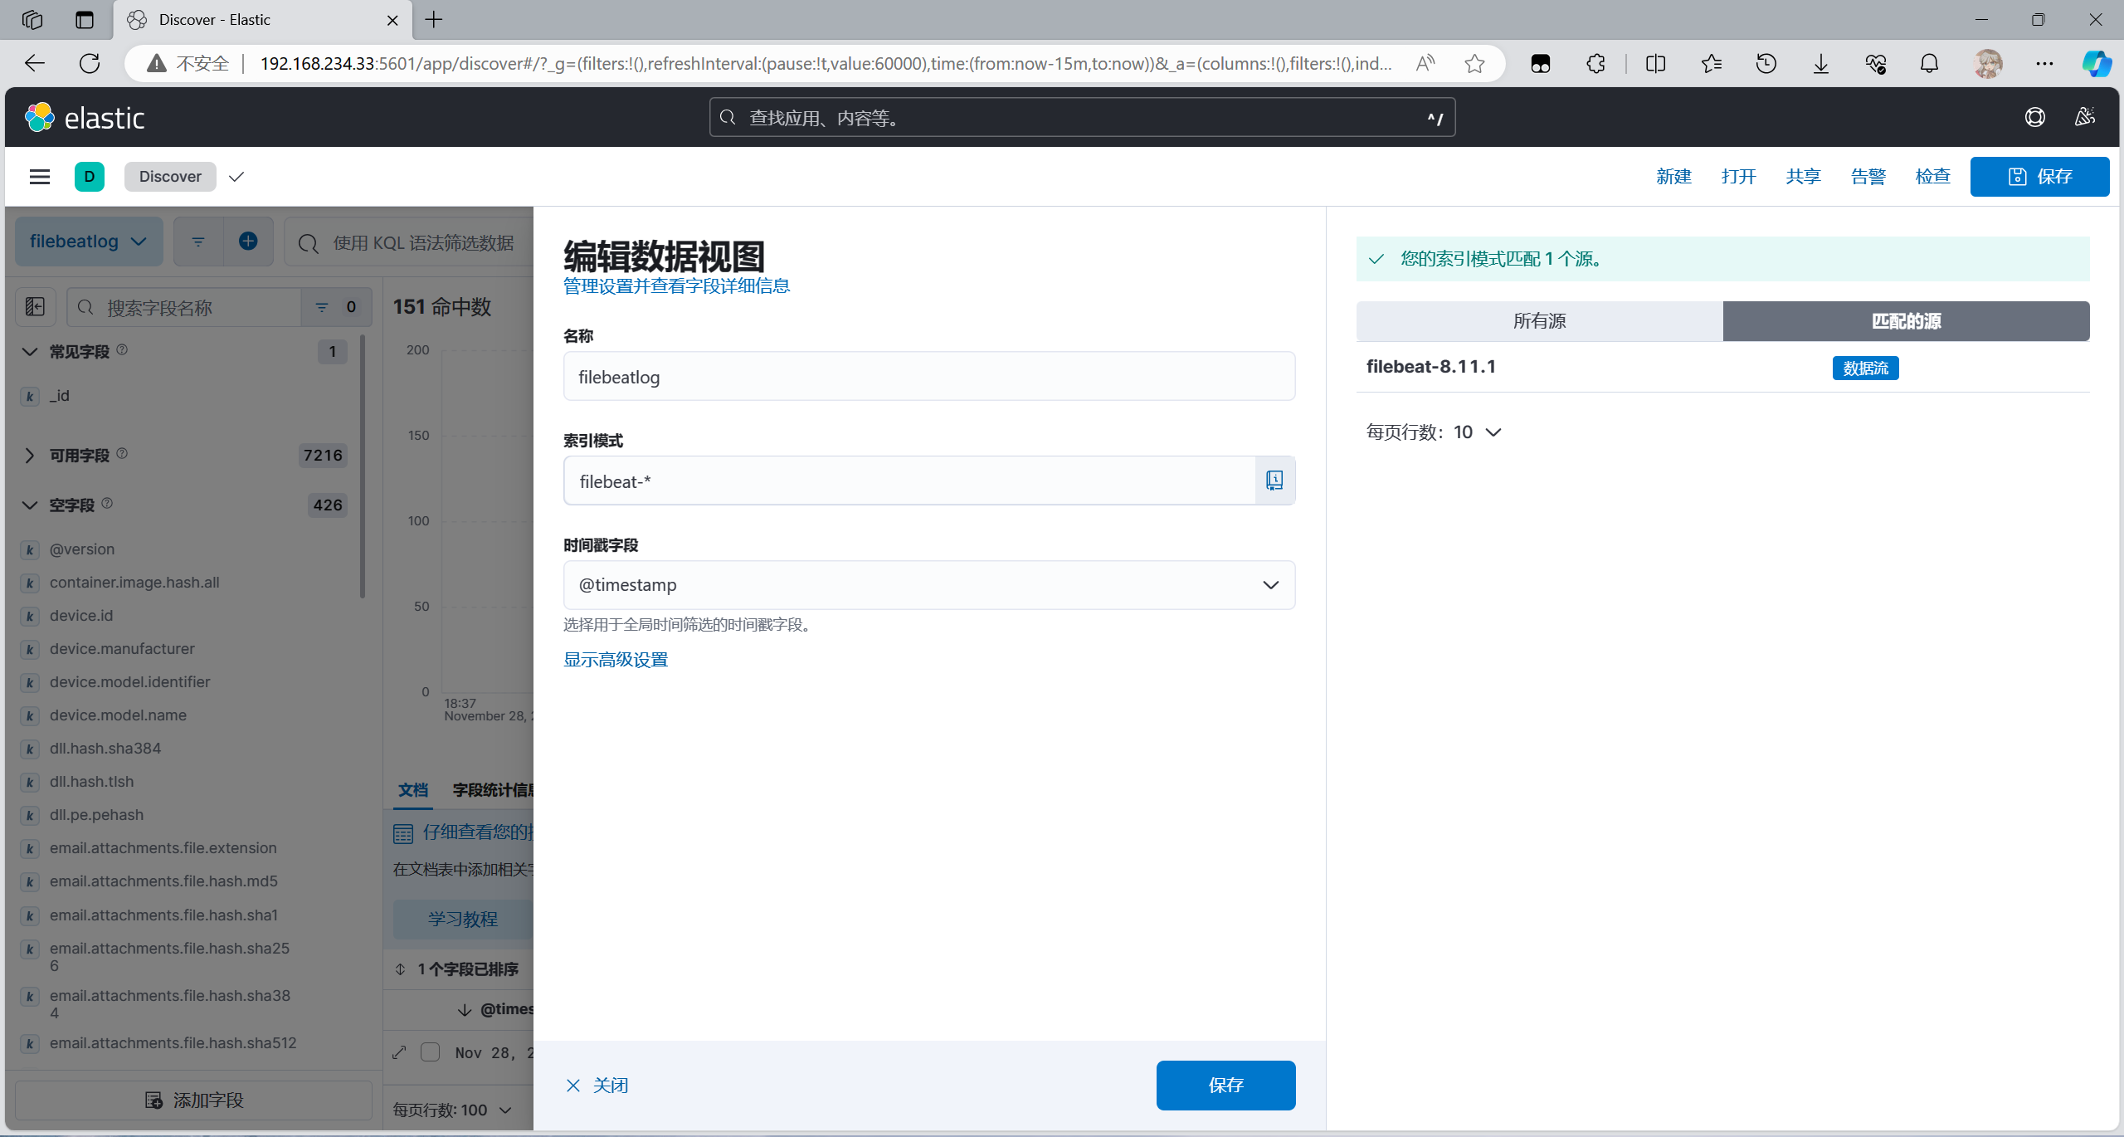The width and height of the screenshot is (2124, 1137).
Task: Click the add filter plus icon
Action: 248,242
